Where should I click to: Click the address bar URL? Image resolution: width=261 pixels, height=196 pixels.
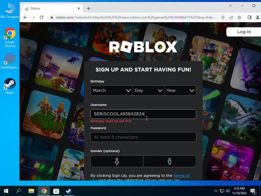[136, 17]
